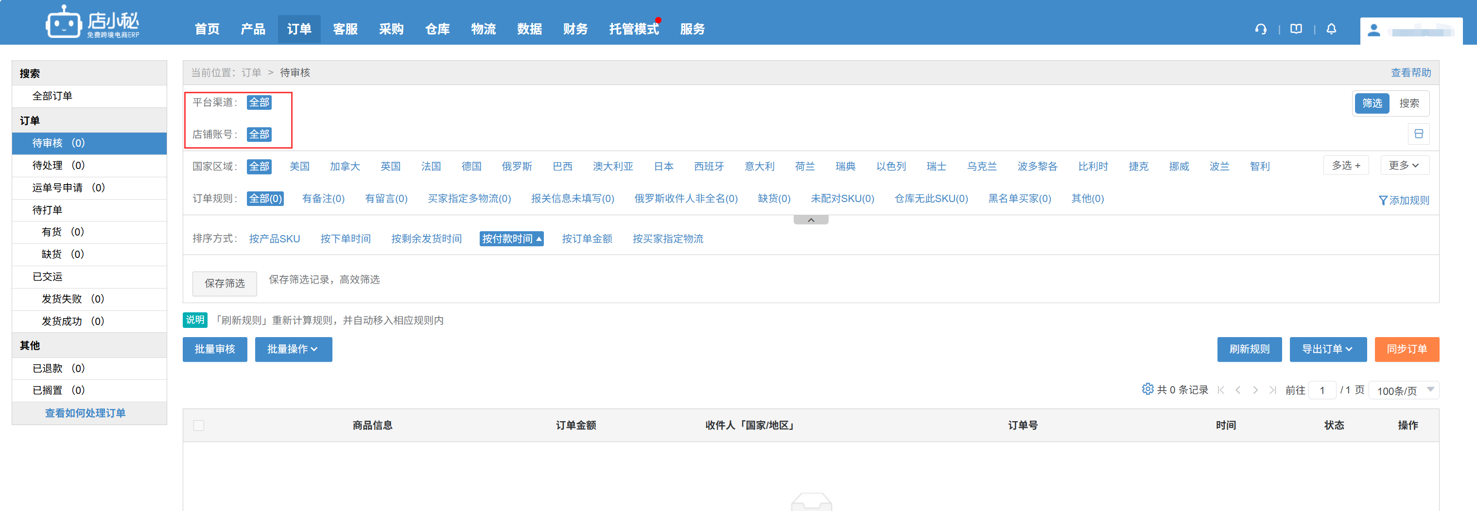Open the 物流 menu
The height and width of the screenshot is (511, 1477).
click(x=483, y=29)
